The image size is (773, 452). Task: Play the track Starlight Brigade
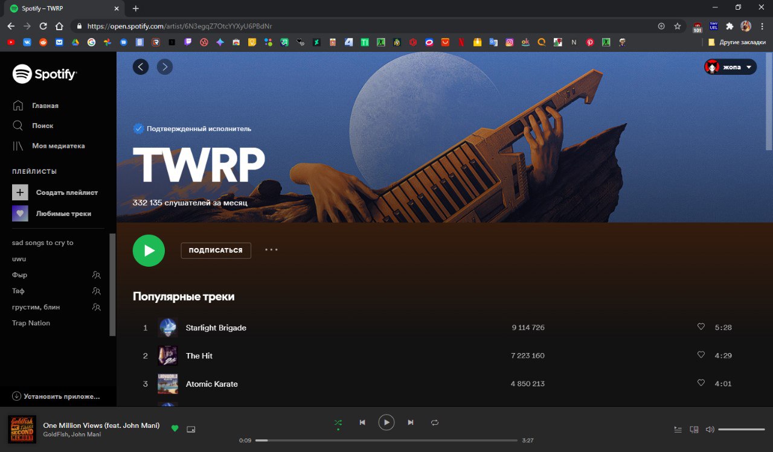click(216, 328)
